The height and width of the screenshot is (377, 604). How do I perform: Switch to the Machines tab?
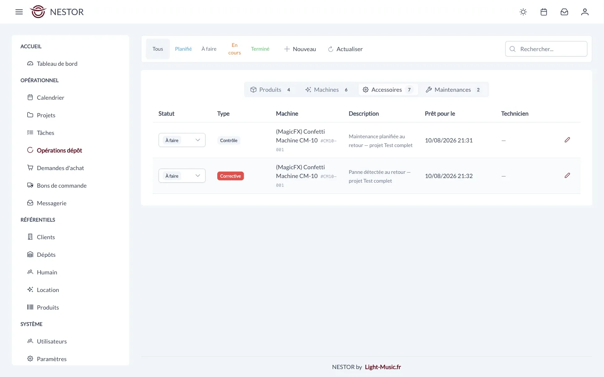[x=327, y=90]
